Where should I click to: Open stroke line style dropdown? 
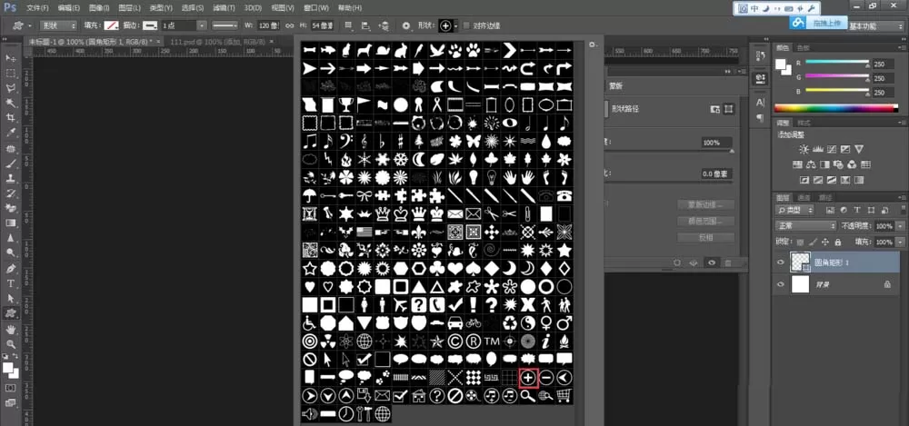click(x=225, y=25)
